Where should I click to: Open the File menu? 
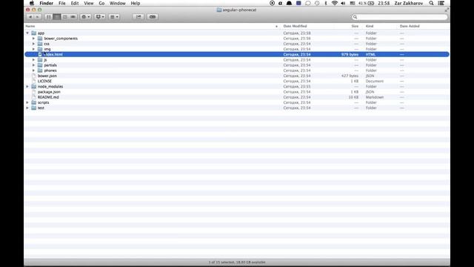(x=62, y=3)
